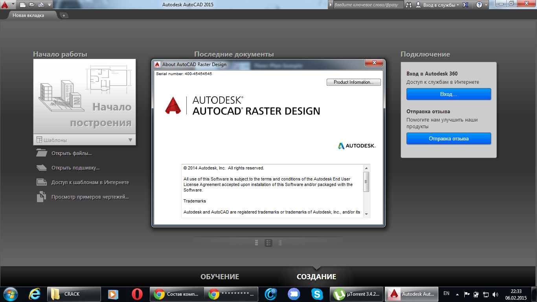Expand the application menu arrow beside the logo
Viewport: 537px width, 302px height.
[x=13, y=5]
